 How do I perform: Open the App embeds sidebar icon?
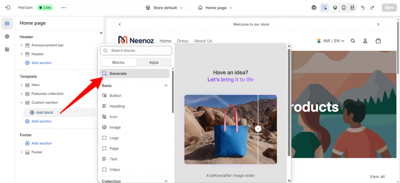pyautogui.click(x=7, y=50)
